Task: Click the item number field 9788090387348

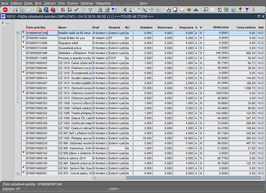Action: (42, 33)
